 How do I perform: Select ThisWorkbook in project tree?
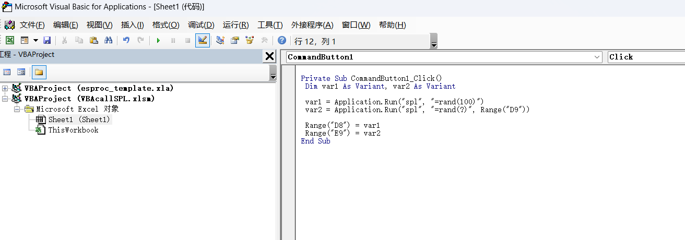click(x=73, y=130)
